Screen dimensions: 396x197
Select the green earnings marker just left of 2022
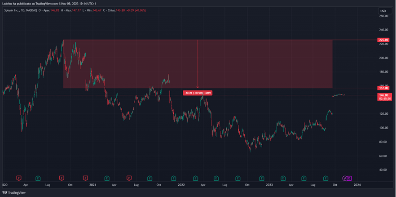click(x=173, y=178)
